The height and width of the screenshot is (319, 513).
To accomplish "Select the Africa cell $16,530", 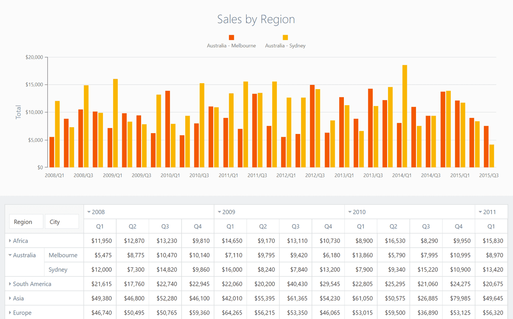I will click(394, 241).
